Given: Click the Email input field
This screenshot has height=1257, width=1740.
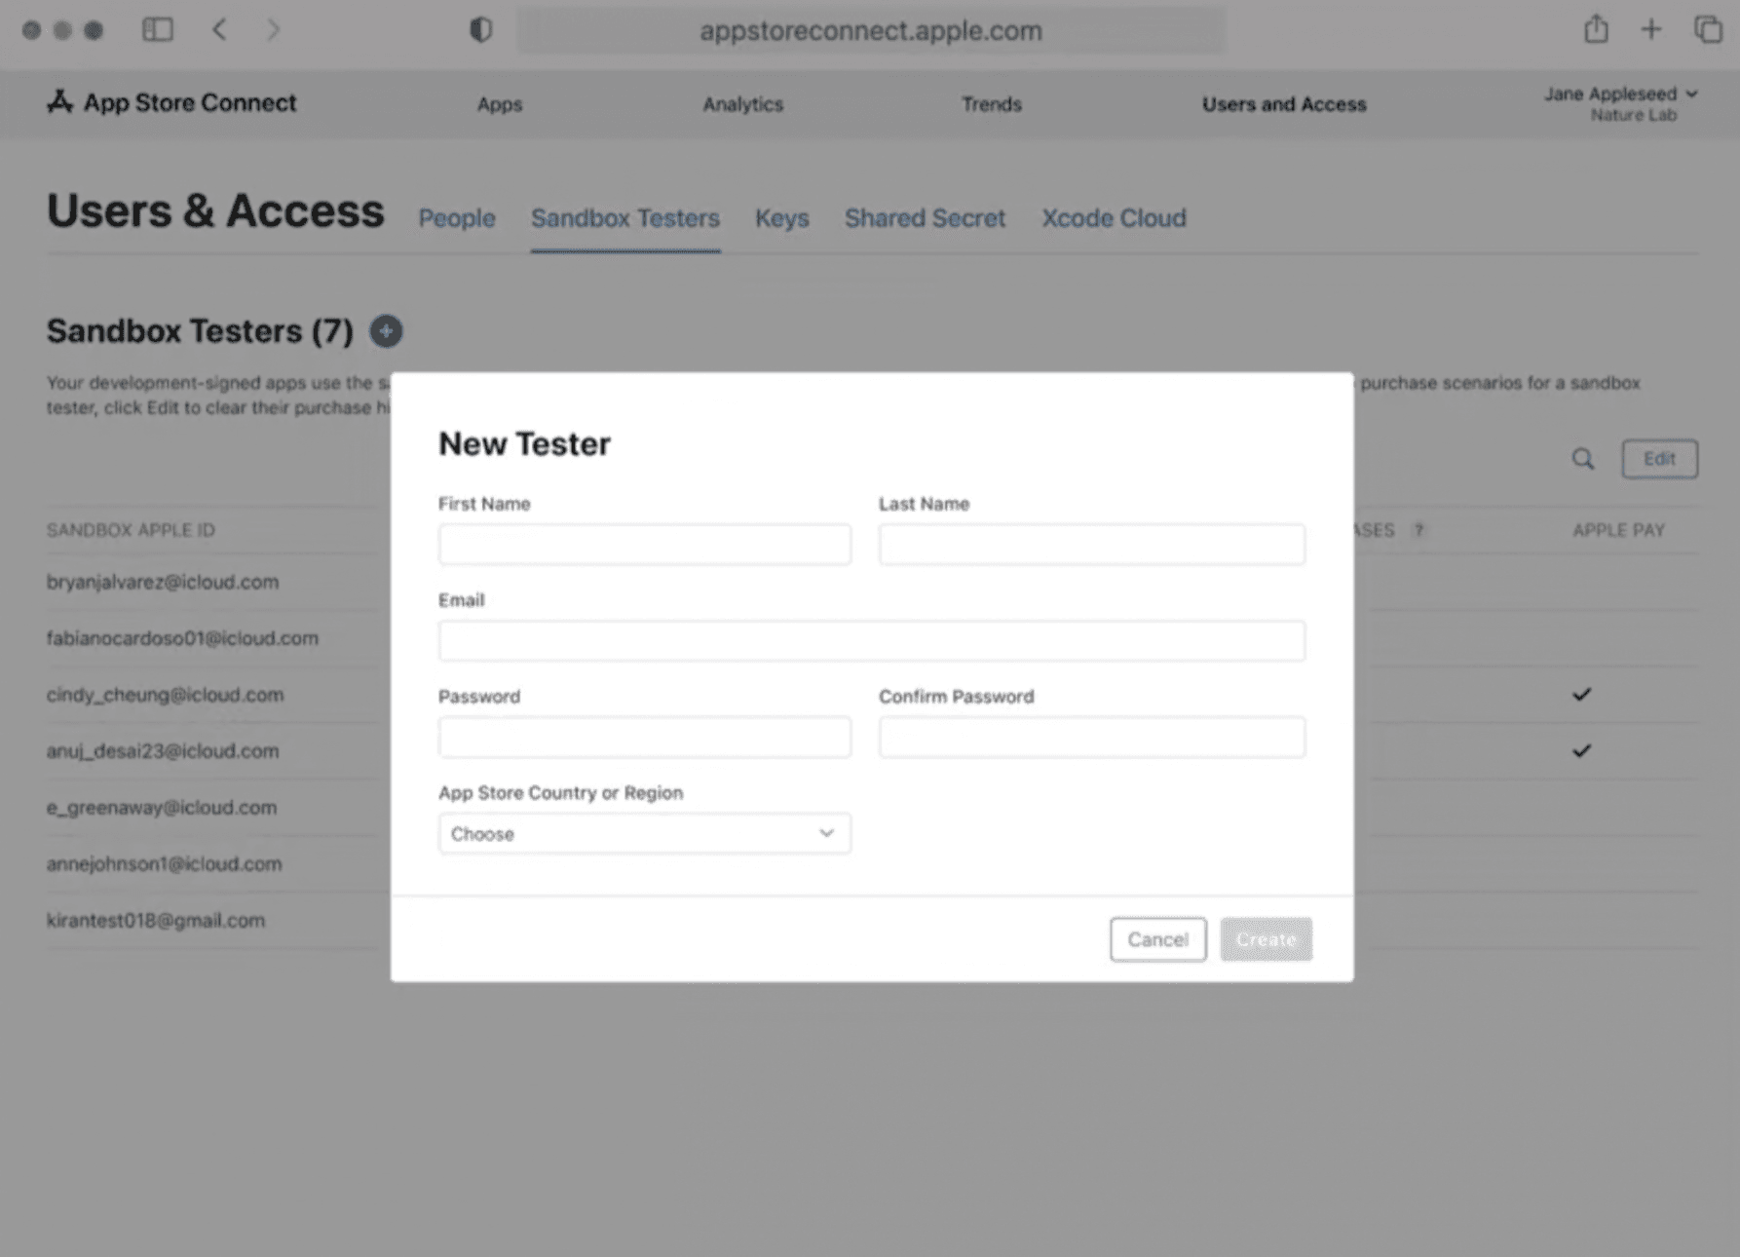Looking at the screenshot, I should pyautogui.click(x=872, y=640).
